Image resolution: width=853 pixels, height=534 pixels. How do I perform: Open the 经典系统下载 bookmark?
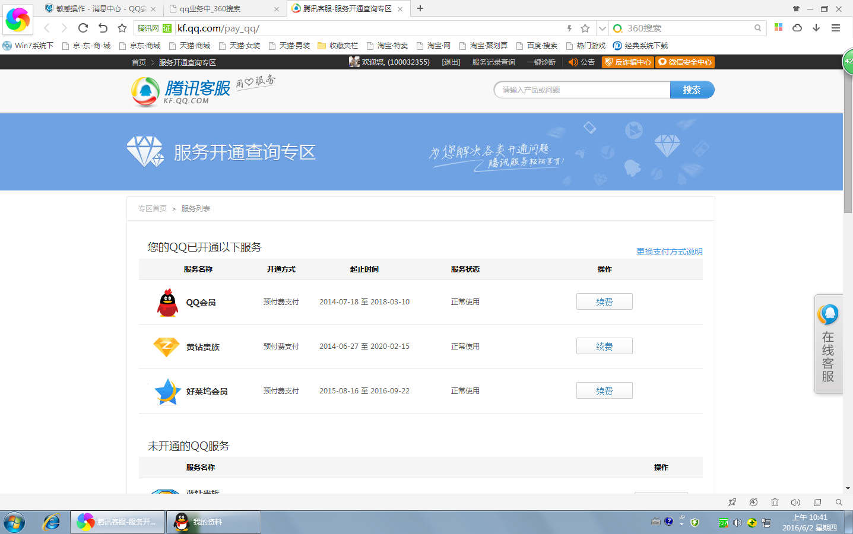(640, 45)
